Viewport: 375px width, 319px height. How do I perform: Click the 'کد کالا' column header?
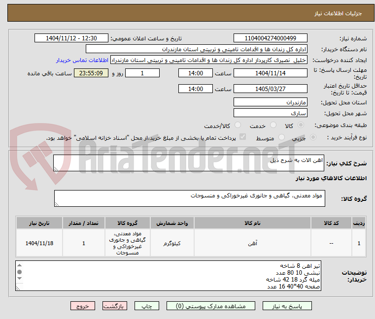331,223
